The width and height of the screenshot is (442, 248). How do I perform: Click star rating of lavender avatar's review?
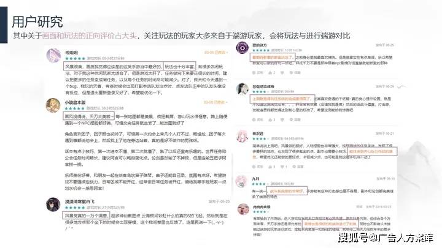click(75, 59)
